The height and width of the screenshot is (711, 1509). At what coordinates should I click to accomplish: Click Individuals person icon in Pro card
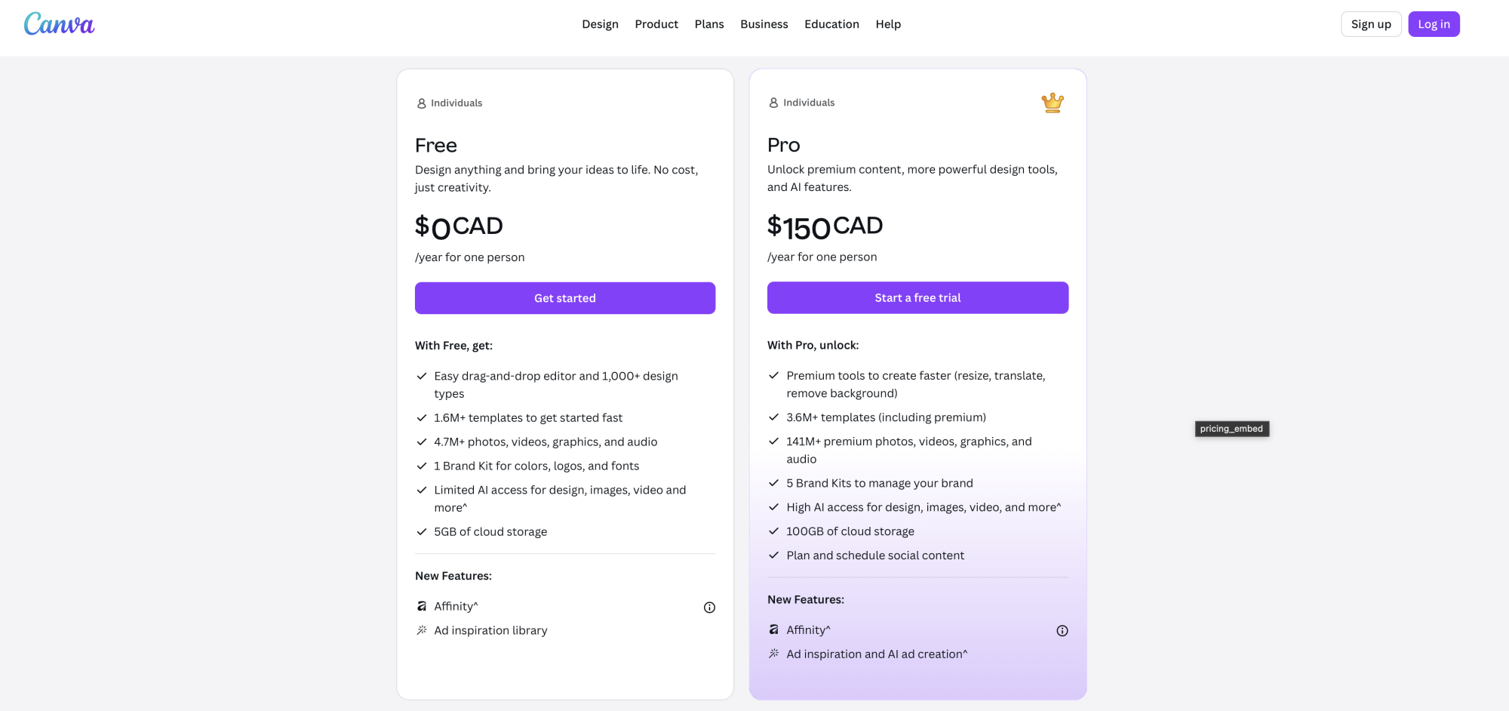pyautogui.click(x=773, y=103)
